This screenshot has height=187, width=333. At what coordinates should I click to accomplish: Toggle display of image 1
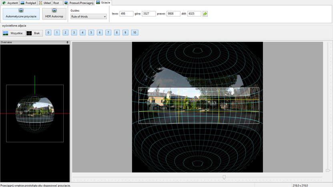(57, 32)
